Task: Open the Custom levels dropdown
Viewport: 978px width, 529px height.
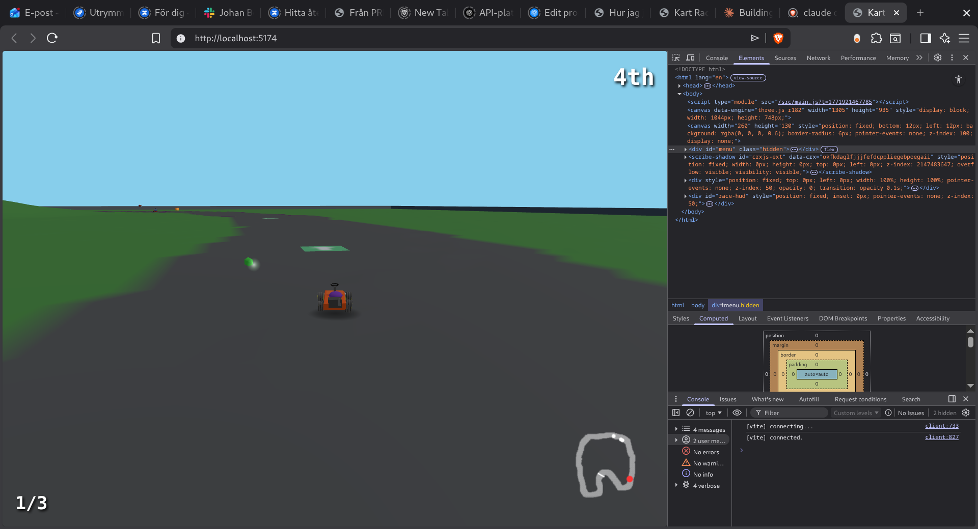Action: 856,413
